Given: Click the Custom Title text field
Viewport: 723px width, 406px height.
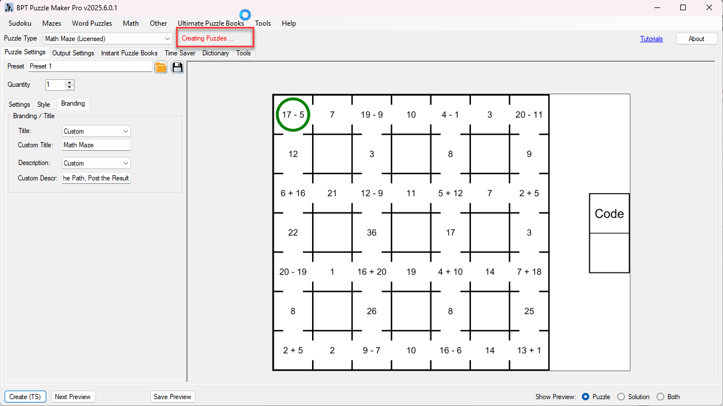Looking at the screenshot, I should (x=96, y=145).
